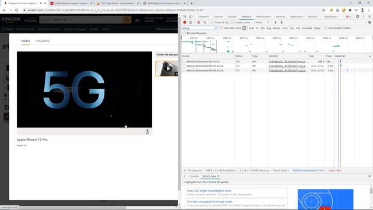The height and width of the screenshot is (210, 373).
Task: Activate the inspect element picker
Action: [185, 16]
